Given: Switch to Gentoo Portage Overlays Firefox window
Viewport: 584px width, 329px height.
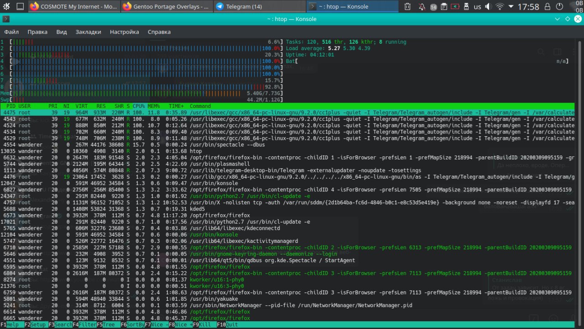Looking at the screenshot, I should (167, 6).
